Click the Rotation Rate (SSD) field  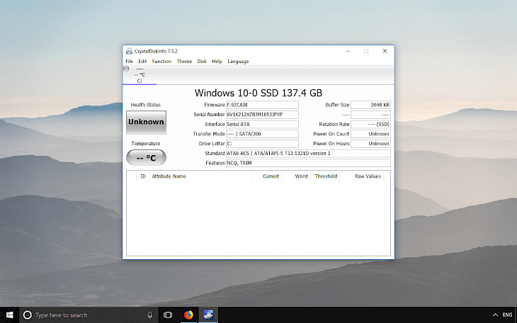pos(370,125)
